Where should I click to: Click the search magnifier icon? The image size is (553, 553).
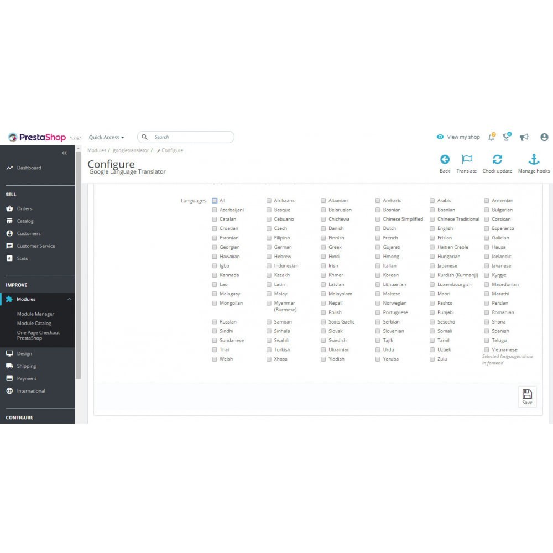144,137
